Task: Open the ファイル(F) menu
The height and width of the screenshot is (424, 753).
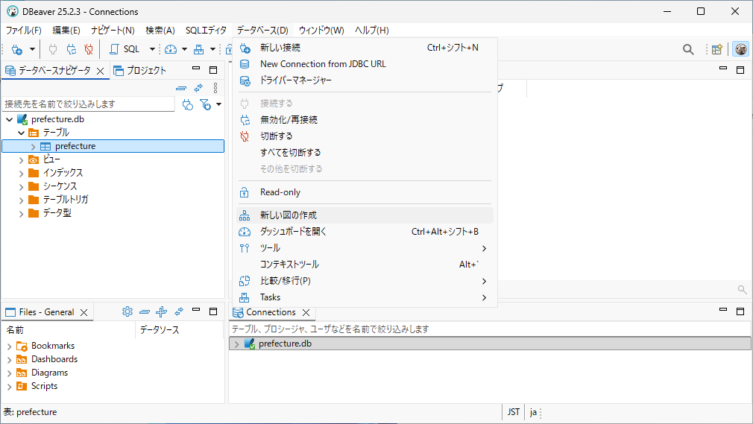Action: [24, 31]
